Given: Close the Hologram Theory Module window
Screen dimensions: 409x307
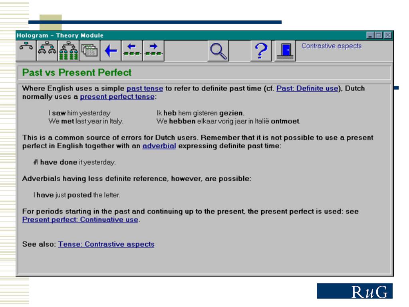Looking at the screenshot, I should coord(388,35).
